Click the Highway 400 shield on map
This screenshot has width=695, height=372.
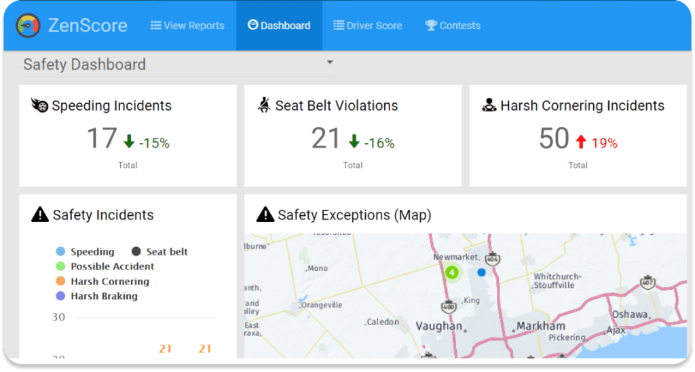tap(449, 306)
